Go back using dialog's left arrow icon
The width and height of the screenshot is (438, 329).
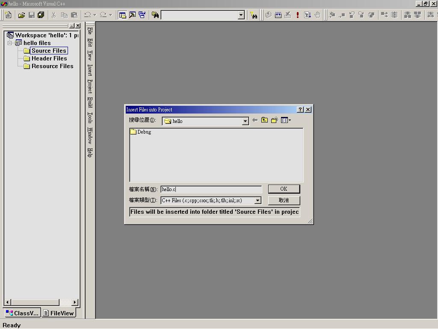(x=255, y=120)
